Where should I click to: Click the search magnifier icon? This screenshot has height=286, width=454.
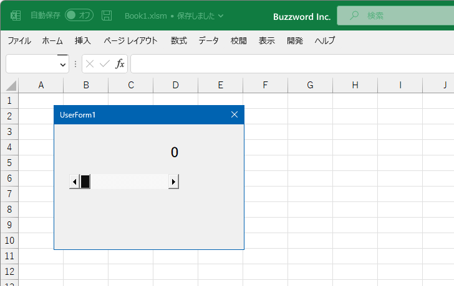[x=354, y=16]
